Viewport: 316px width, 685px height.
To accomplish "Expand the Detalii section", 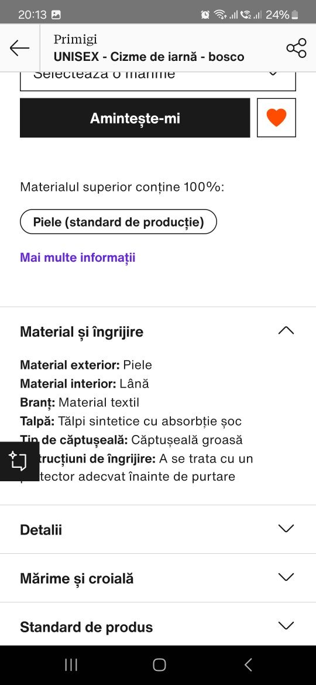I will [158, 529].
